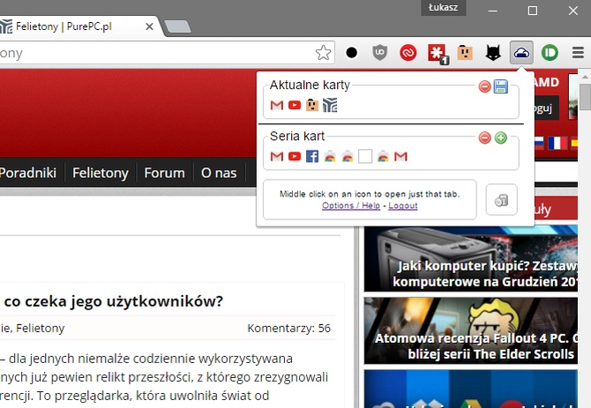The width and height of the screenshot is (591, 408).
Task: Bookmark this page with the star icon
Action: (324, 53)
